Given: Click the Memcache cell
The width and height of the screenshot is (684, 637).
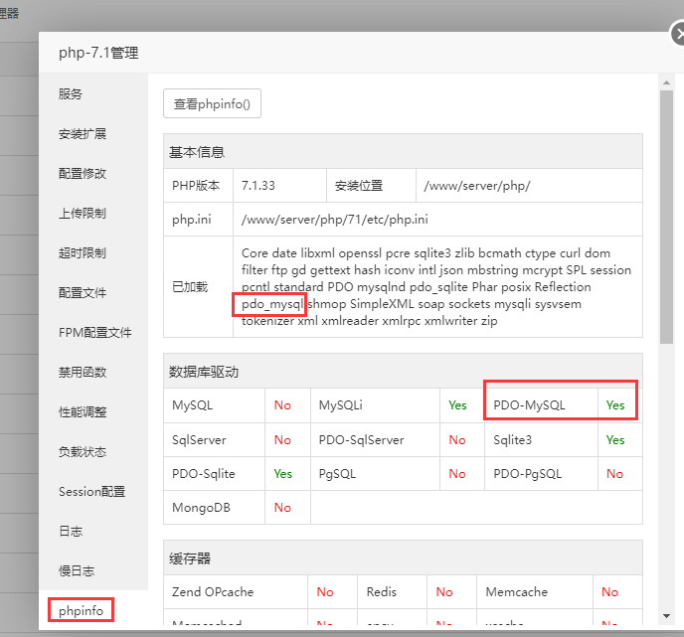Looking at the screenshot, I should (535, 591).
